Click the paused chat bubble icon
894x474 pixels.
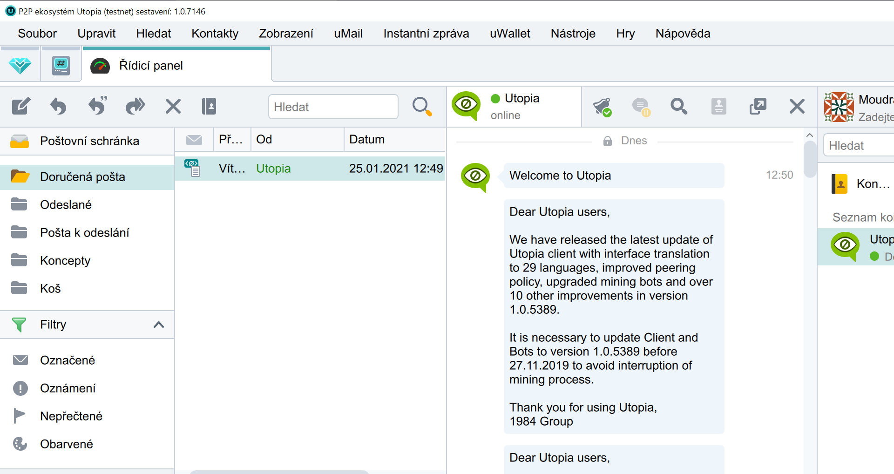point(641,107)
